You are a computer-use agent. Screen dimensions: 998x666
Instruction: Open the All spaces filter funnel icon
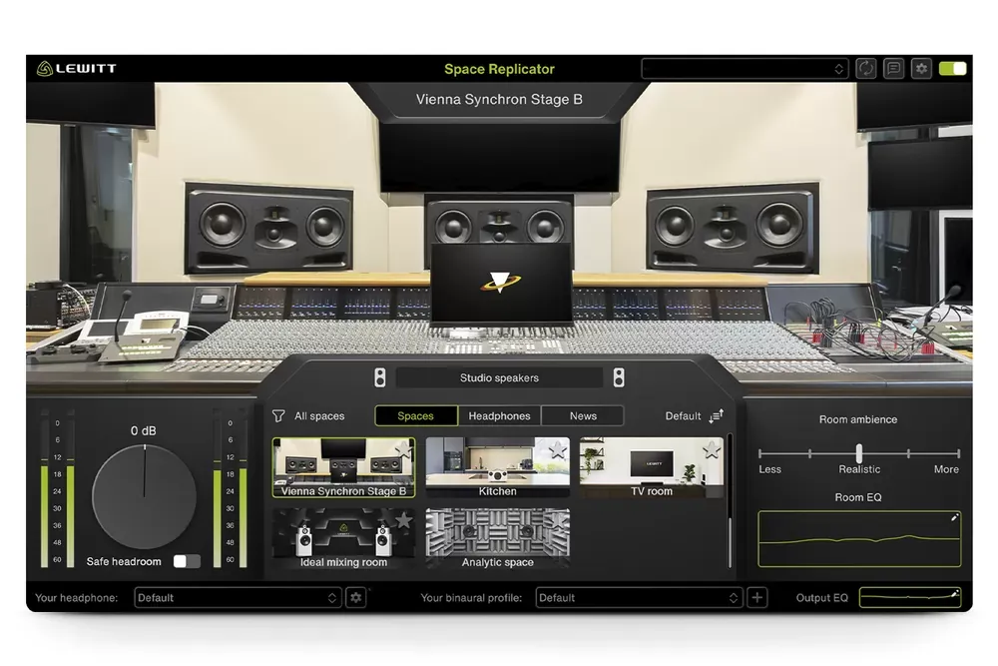coord(278,415)
